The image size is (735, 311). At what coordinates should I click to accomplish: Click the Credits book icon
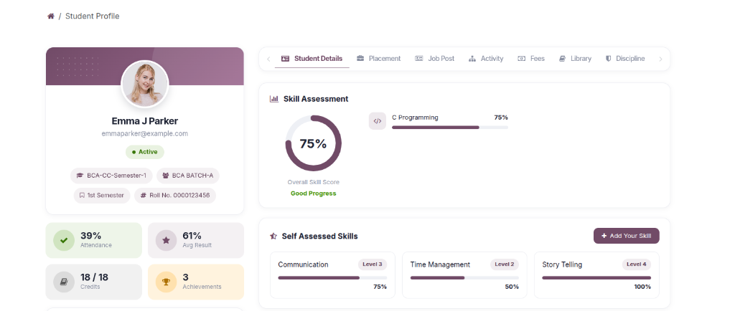tap(64, 282)
